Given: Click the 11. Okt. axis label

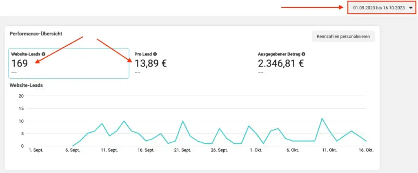Looking at the screenshot, I should [329, 150].
